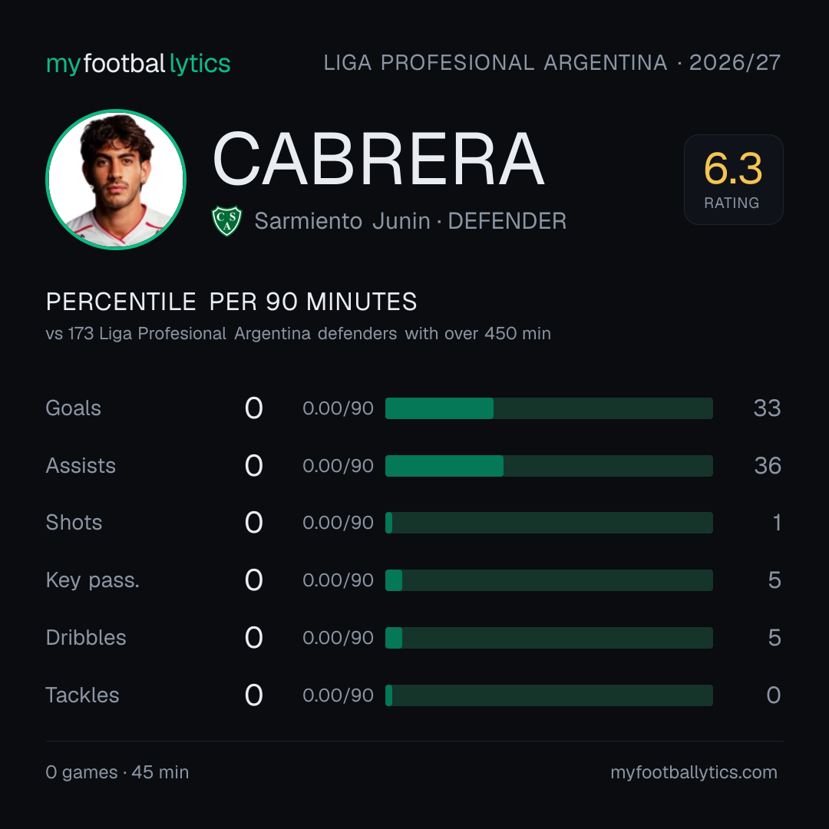Click the 6.3 rating badge
The width and height of the screenshot is (829, 829).
[x=733, y=180]
